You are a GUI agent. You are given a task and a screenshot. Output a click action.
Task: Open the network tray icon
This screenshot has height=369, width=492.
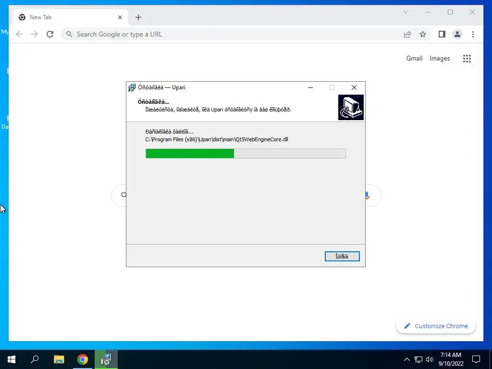(418, 359)
